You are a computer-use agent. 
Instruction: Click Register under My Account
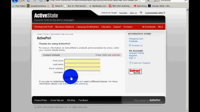[x=133, y=55]
